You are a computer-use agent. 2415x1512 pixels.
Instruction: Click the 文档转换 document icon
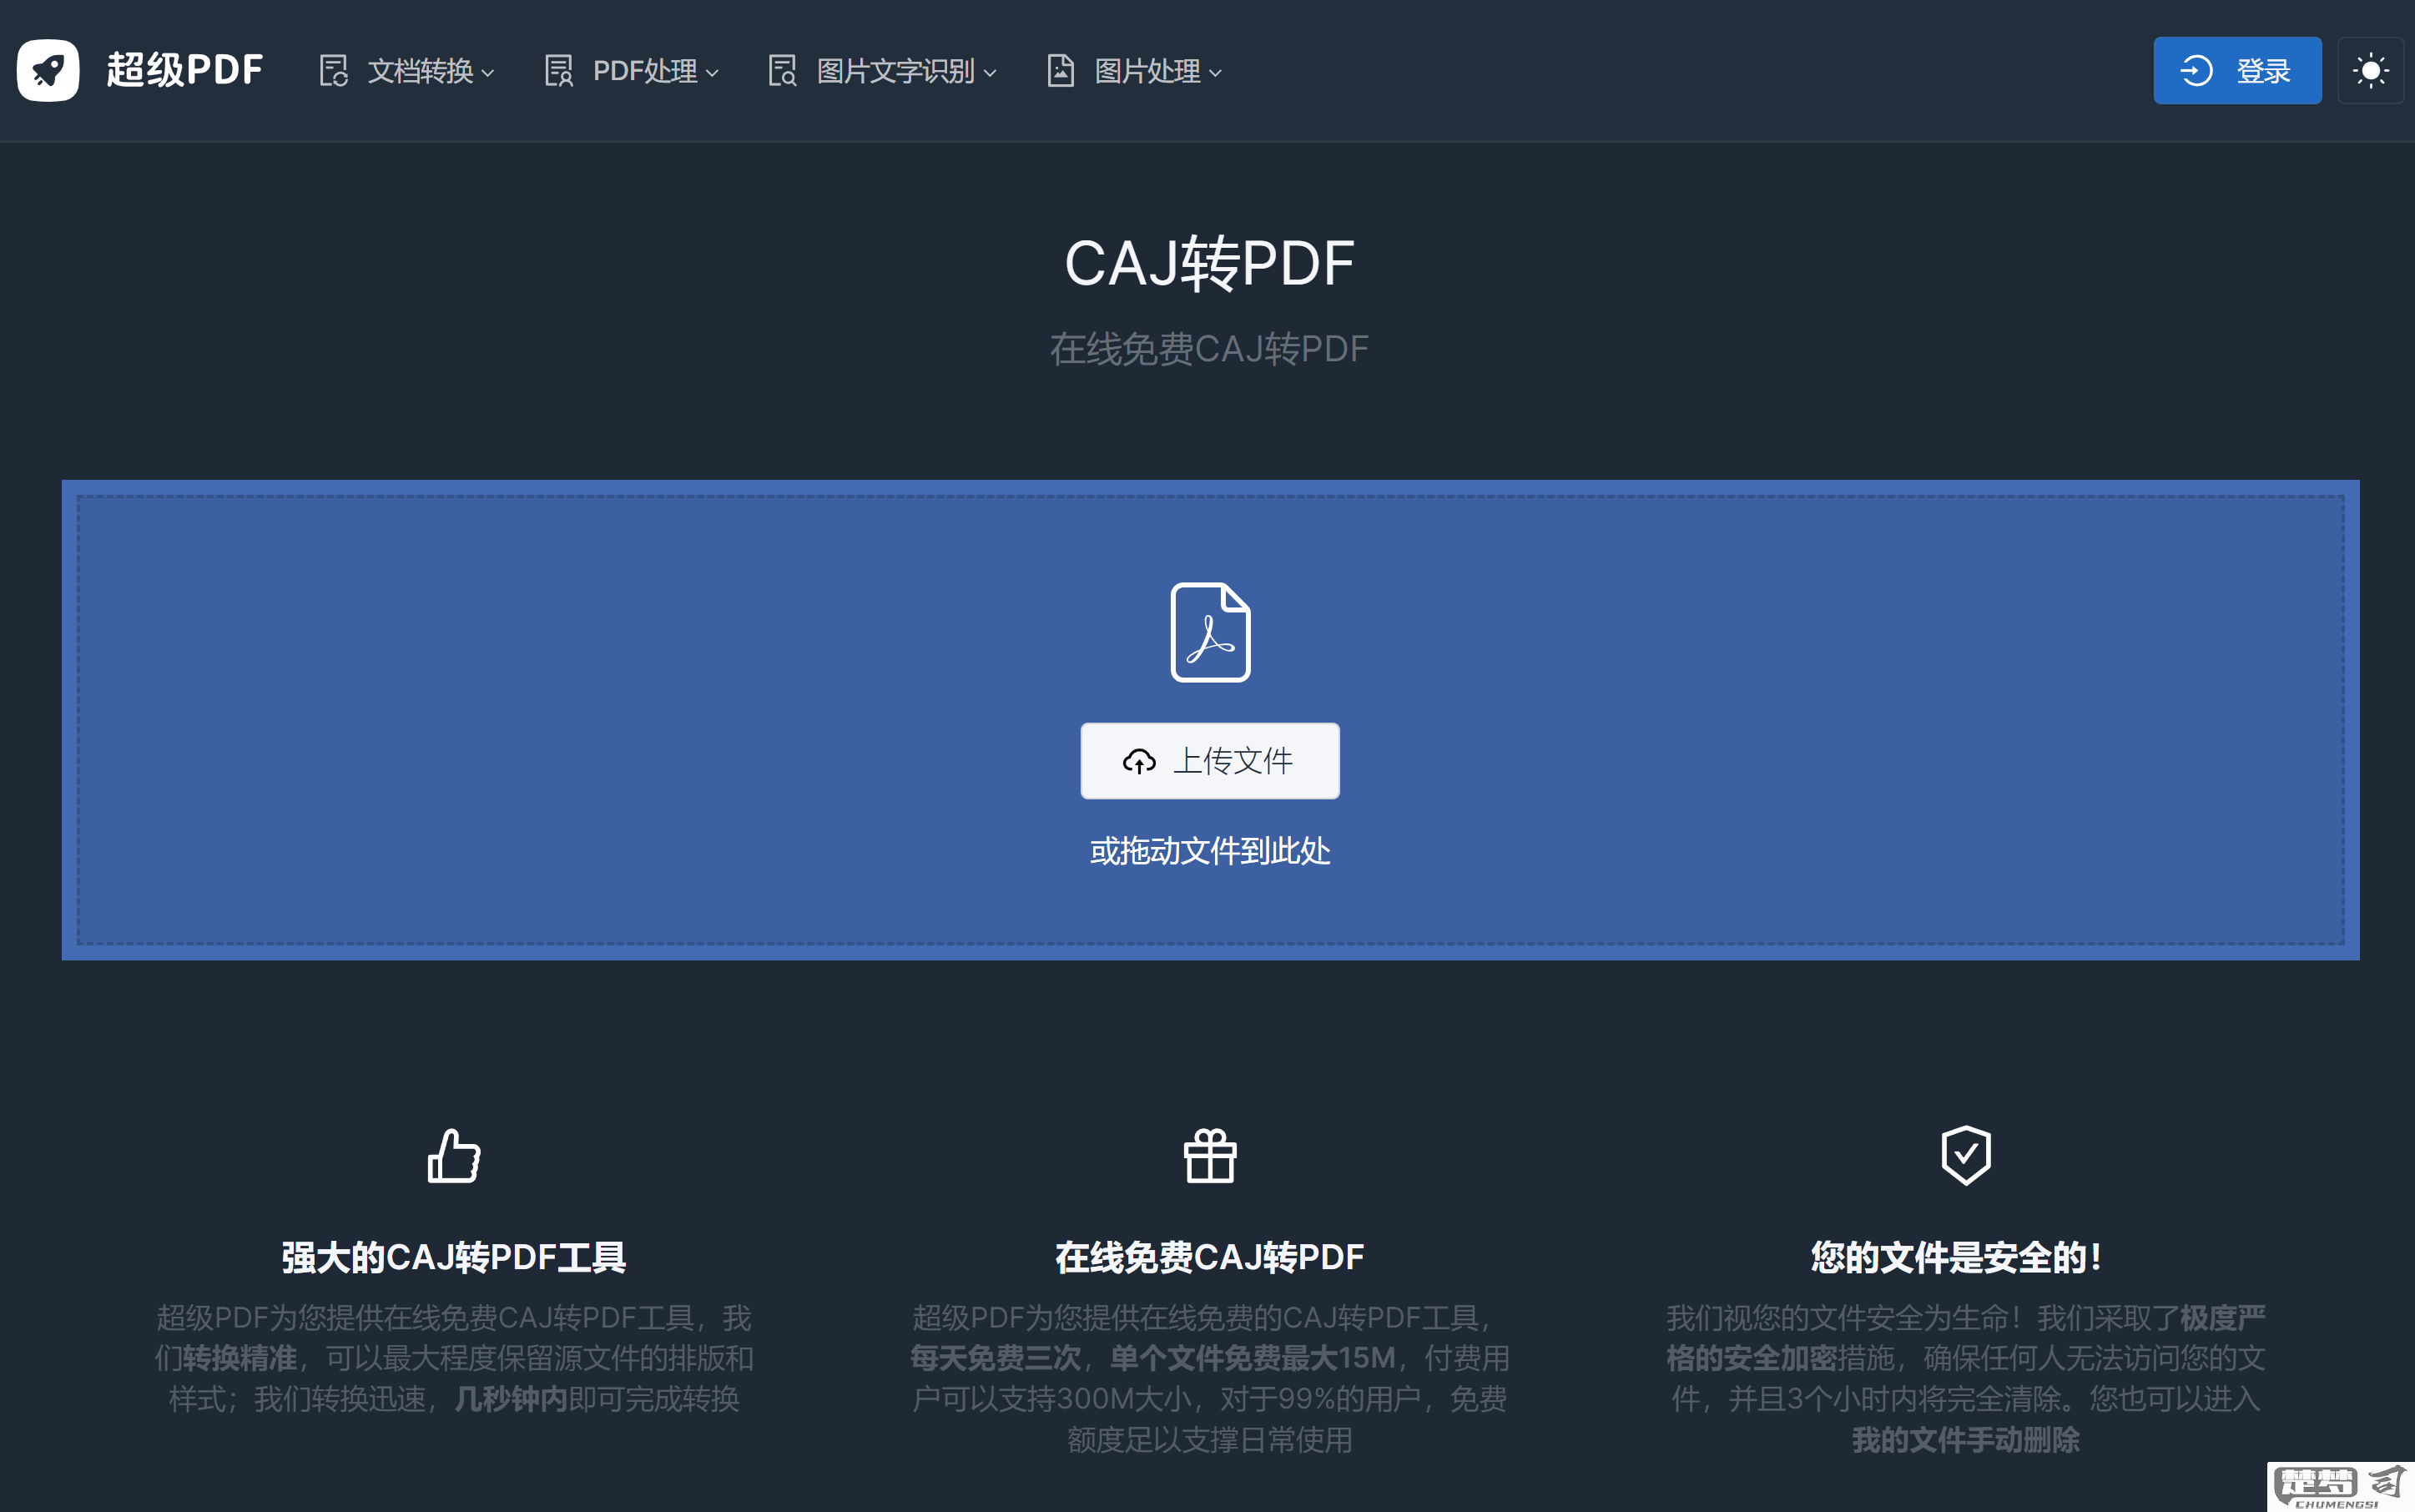coord(333,71)
